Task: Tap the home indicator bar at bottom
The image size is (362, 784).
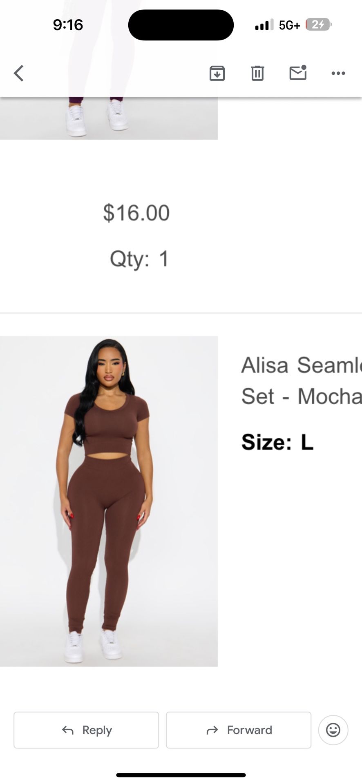Action: pyautogui.click(x=181, y=775)
